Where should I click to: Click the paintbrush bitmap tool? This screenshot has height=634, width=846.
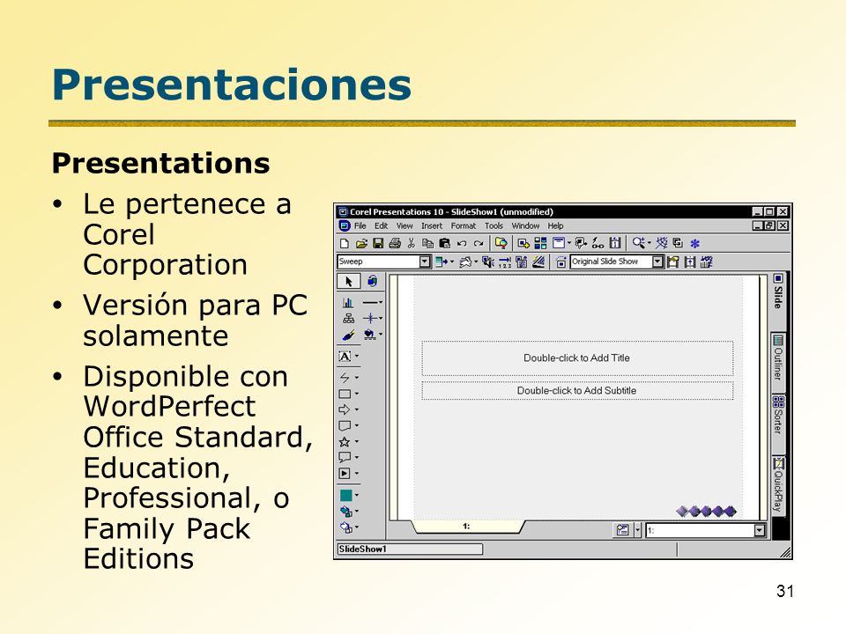click(348, 335)
